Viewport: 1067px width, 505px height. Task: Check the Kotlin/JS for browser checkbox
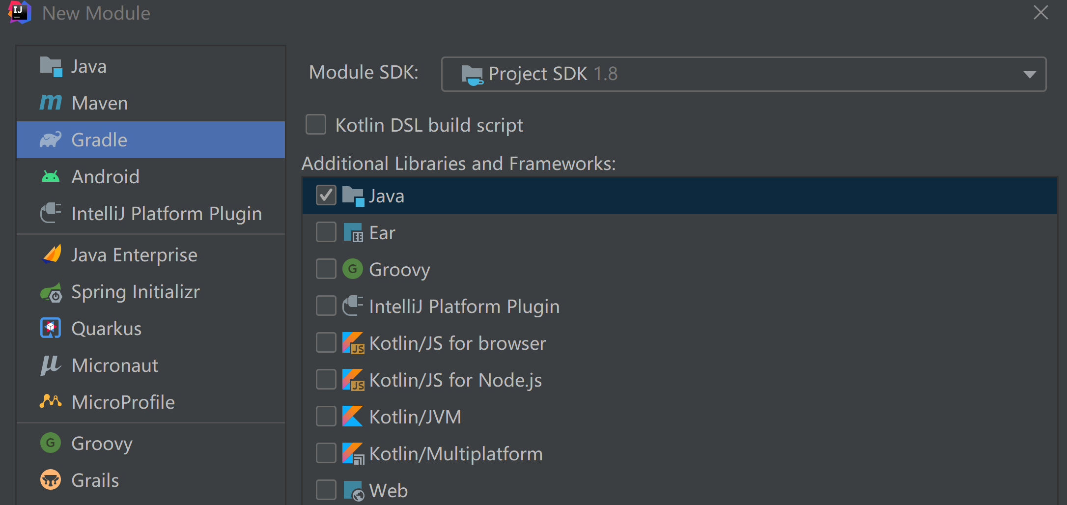326,342
